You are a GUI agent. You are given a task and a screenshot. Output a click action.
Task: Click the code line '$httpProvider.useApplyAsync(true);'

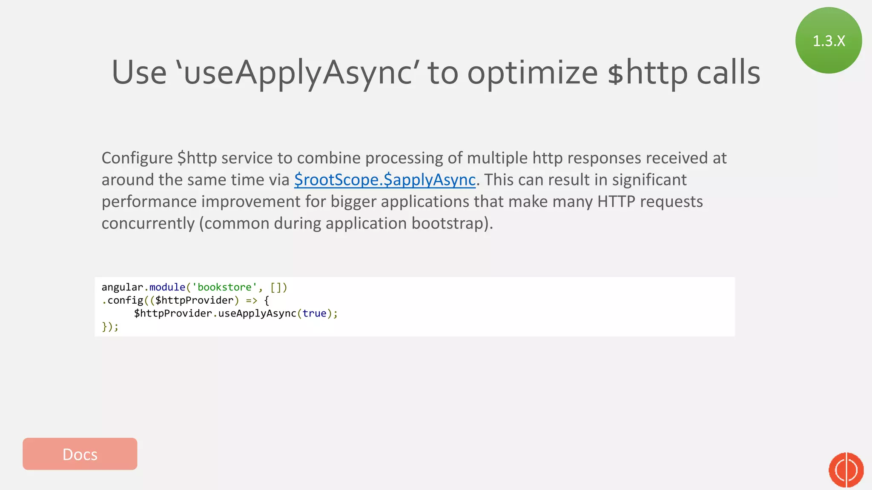pyautogui.click(x=236, y=313)
